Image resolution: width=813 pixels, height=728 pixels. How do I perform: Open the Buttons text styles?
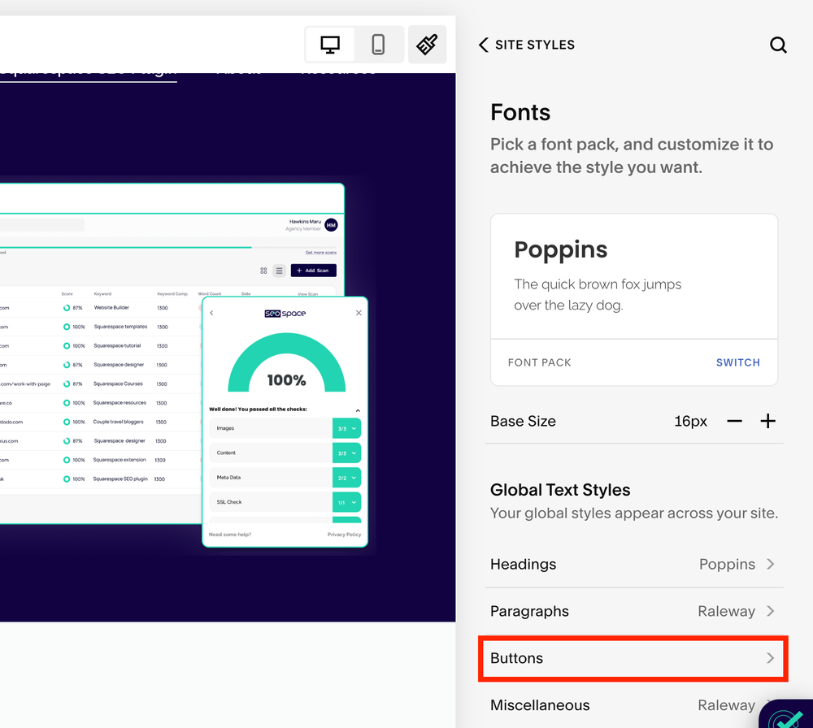pos(633,658)
